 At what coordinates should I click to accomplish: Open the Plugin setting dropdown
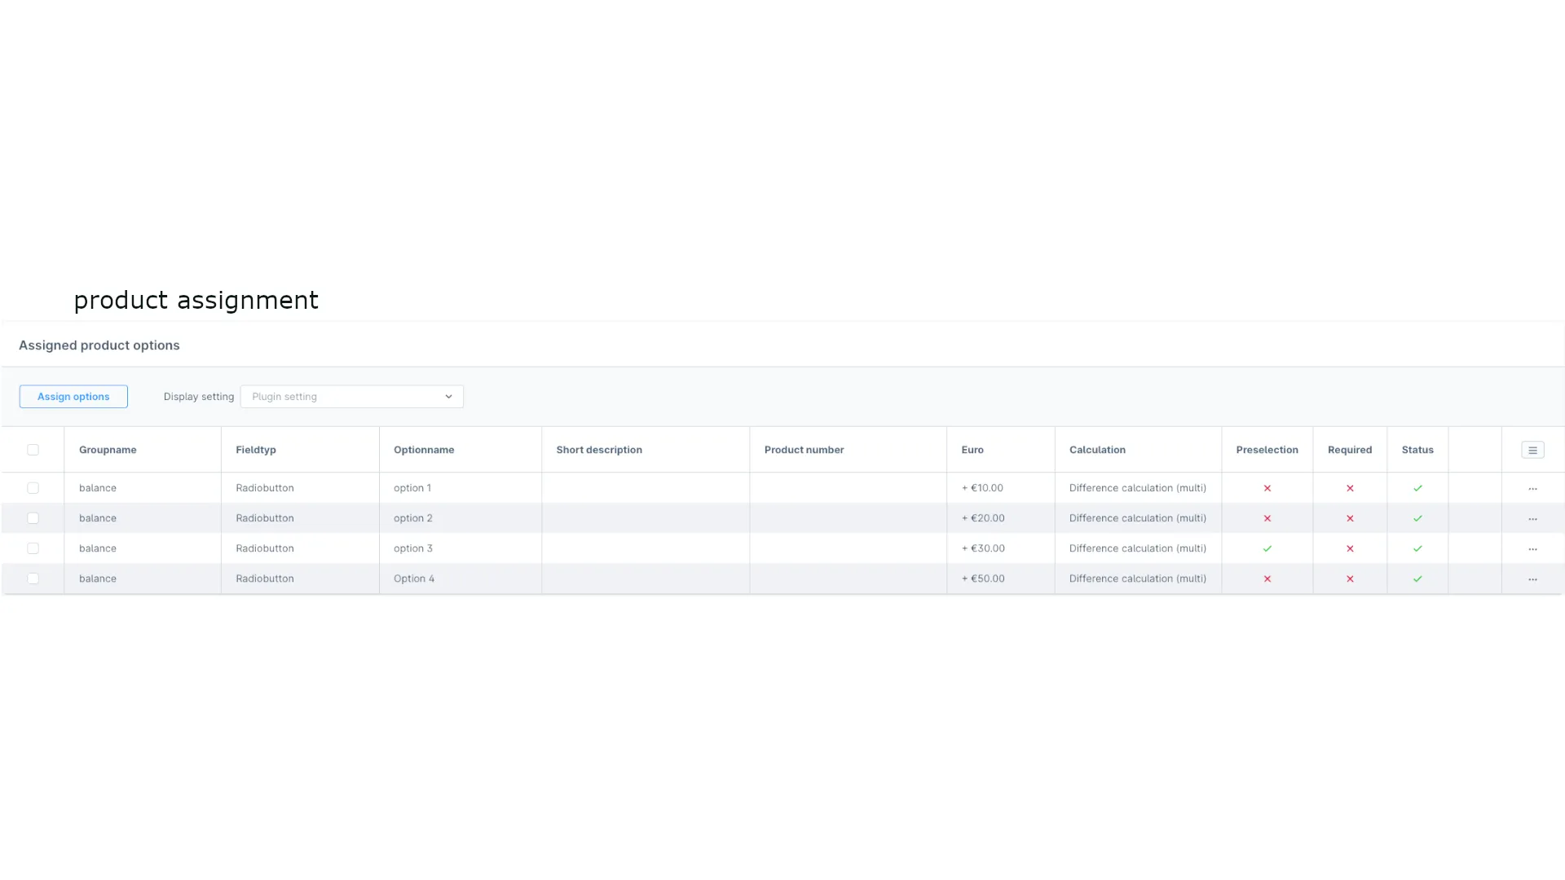tap(351, 397)
